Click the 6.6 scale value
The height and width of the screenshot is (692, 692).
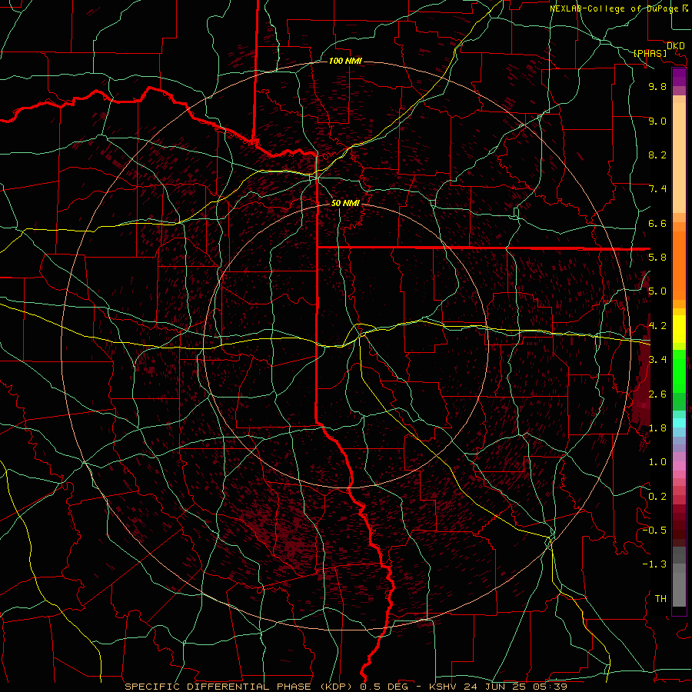pos(657,223)
